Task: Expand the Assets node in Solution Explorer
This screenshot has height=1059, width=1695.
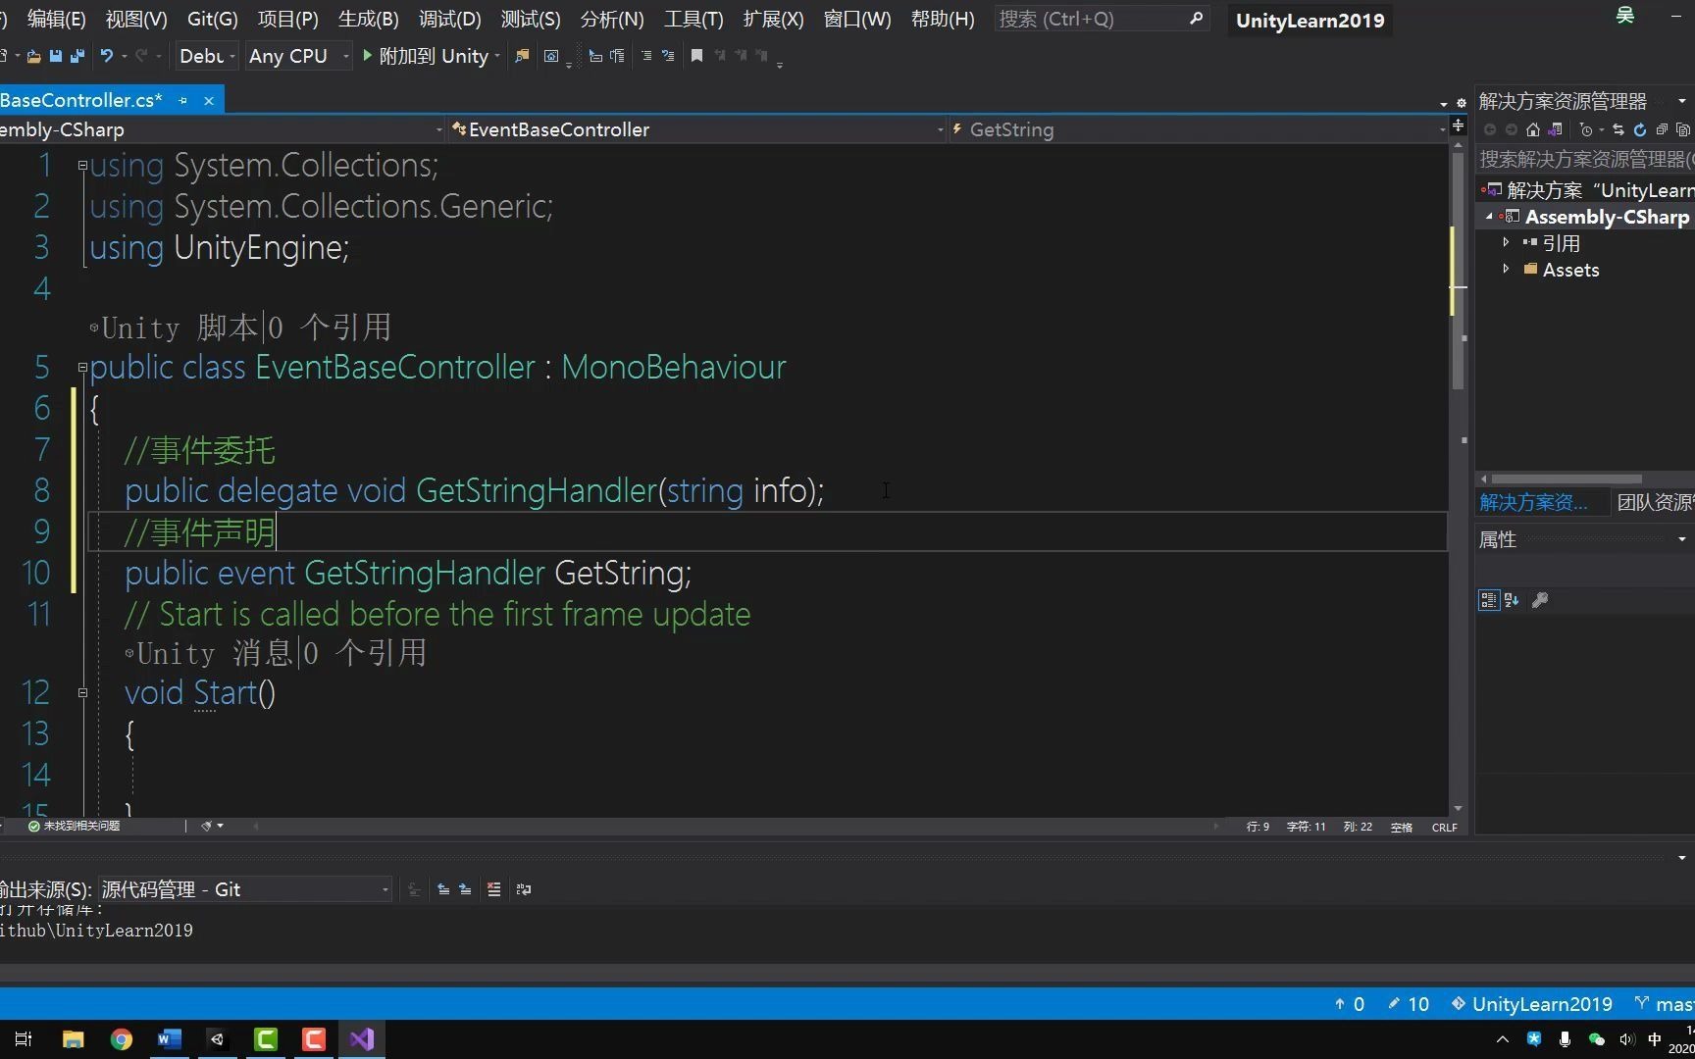Action: click(1508, 270)
